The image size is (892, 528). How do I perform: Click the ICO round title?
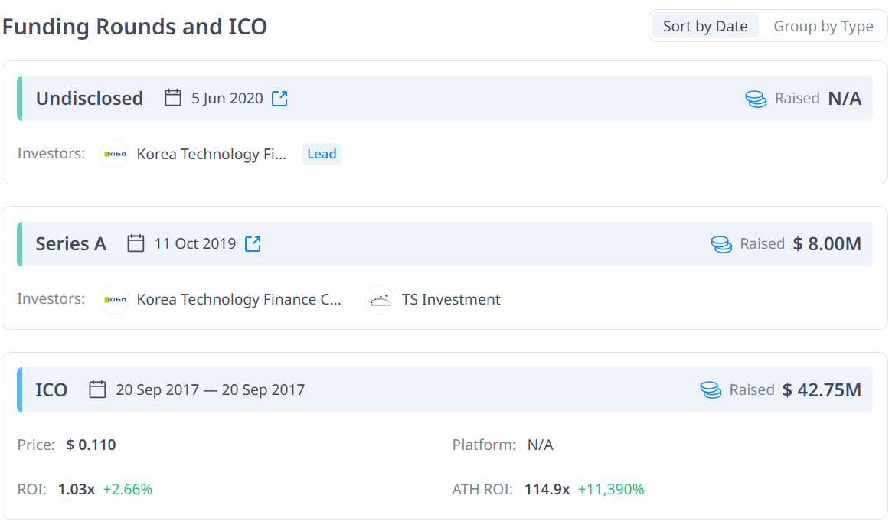(51, 389)
